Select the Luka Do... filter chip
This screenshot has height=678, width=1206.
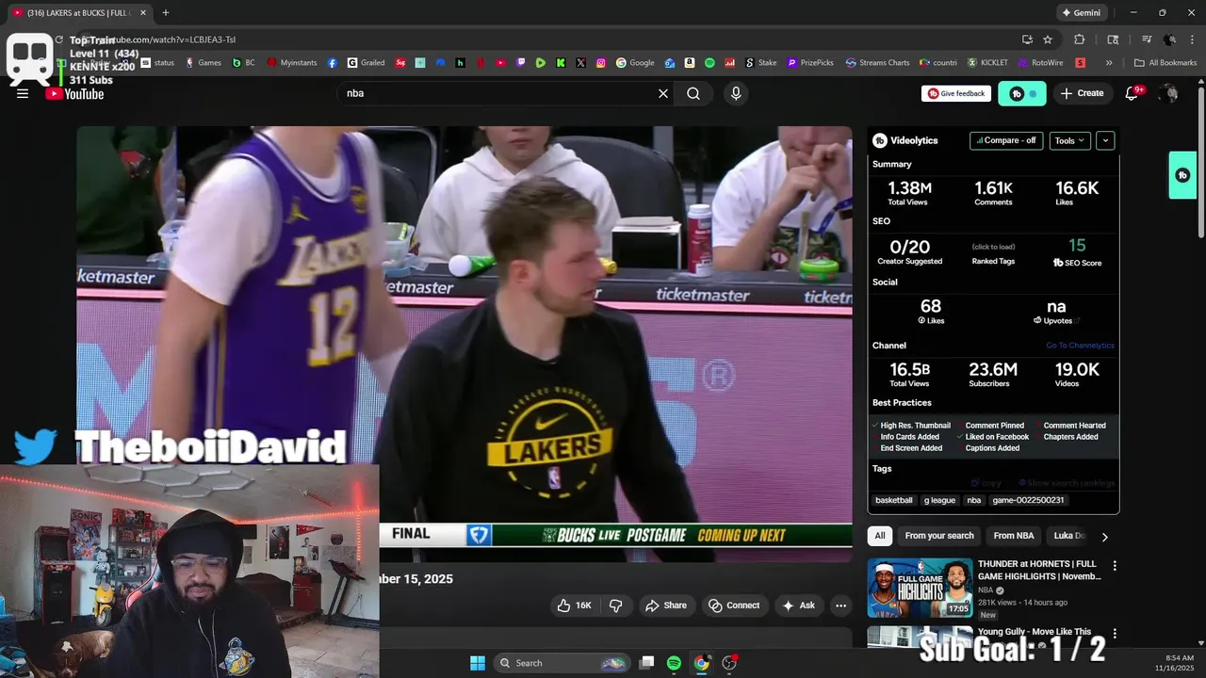pos(1069,536)
